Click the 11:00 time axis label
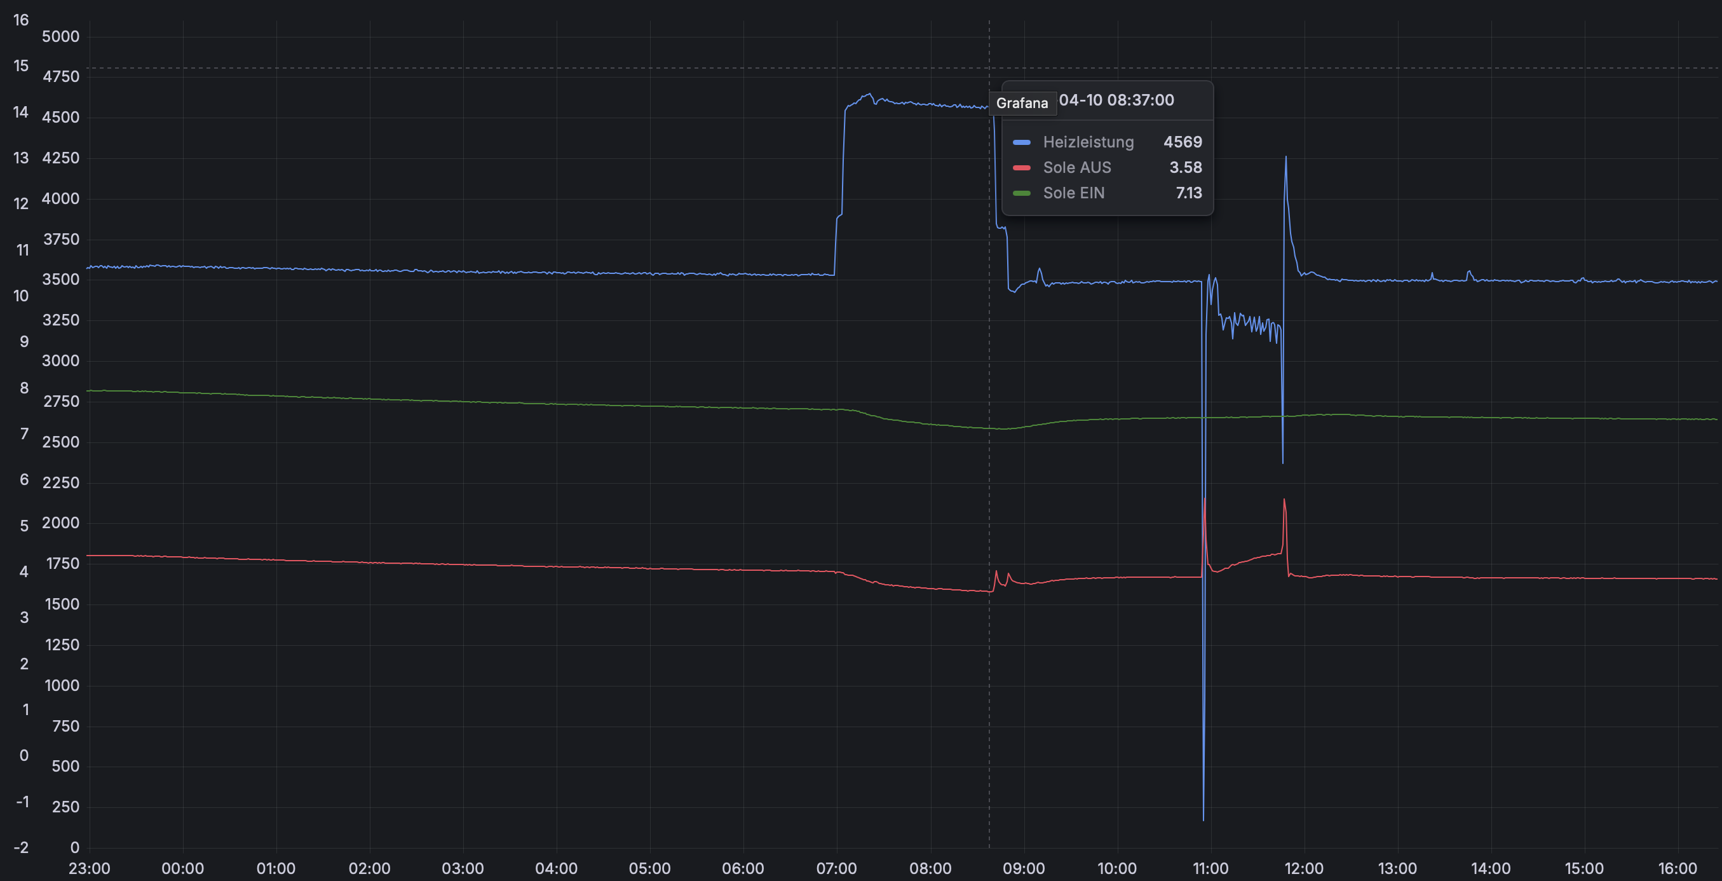This screenshot has height=881, width=1722. click(x=1210, y=868)
